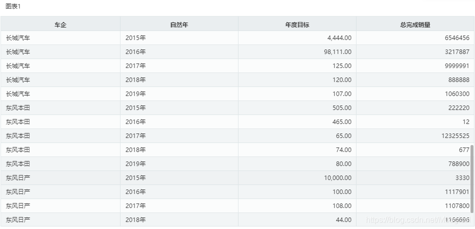
Task: Click 2019年 in the 东风本田 row
Action: (135, 164)
